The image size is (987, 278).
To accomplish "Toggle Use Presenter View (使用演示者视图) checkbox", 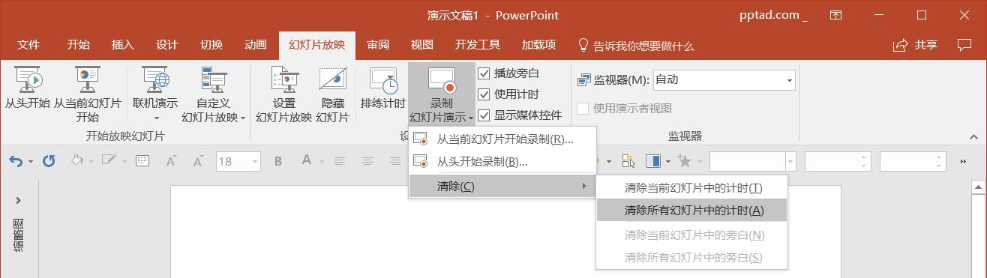I will coord(583,108).
